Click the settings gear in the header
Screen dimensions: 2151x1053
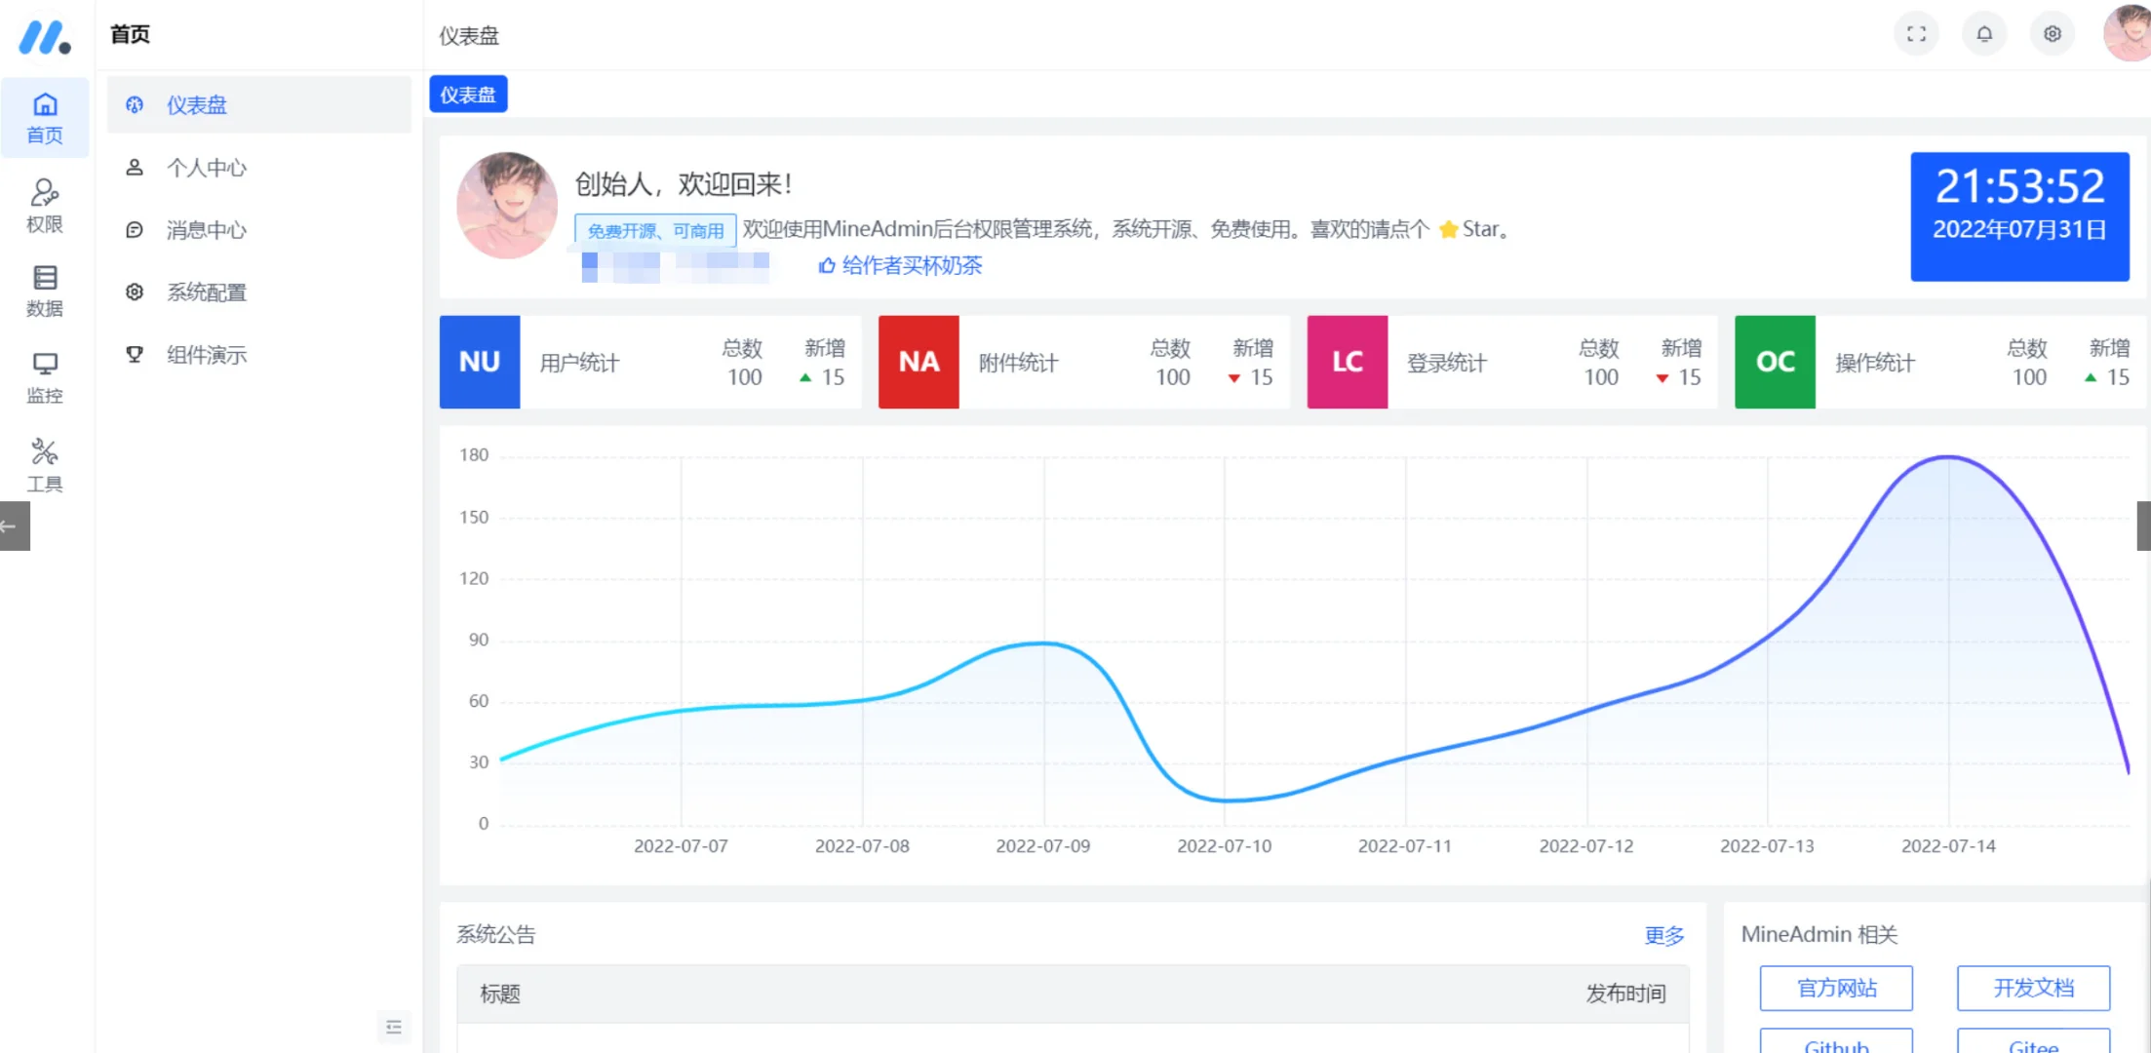tap(2053, 33)
